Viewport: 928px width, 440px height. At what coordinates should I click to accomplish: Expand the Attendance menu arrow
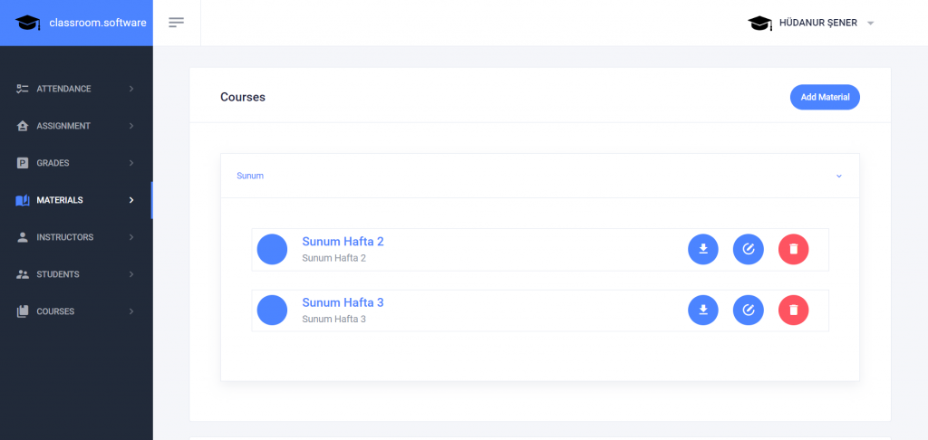pos(131,89)
